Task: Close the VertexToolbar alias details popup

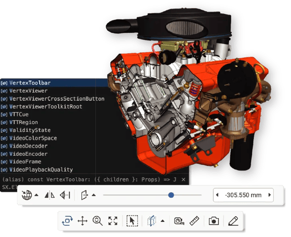Action: click(x=183, y=179)
